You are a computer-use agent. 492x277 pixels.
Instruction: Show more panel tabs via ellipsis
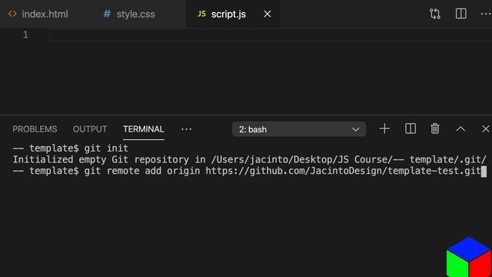[186, 129]
